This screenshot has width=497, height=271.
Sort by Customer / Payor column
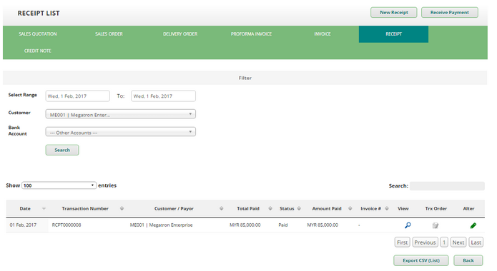click(x=221, y=208)
